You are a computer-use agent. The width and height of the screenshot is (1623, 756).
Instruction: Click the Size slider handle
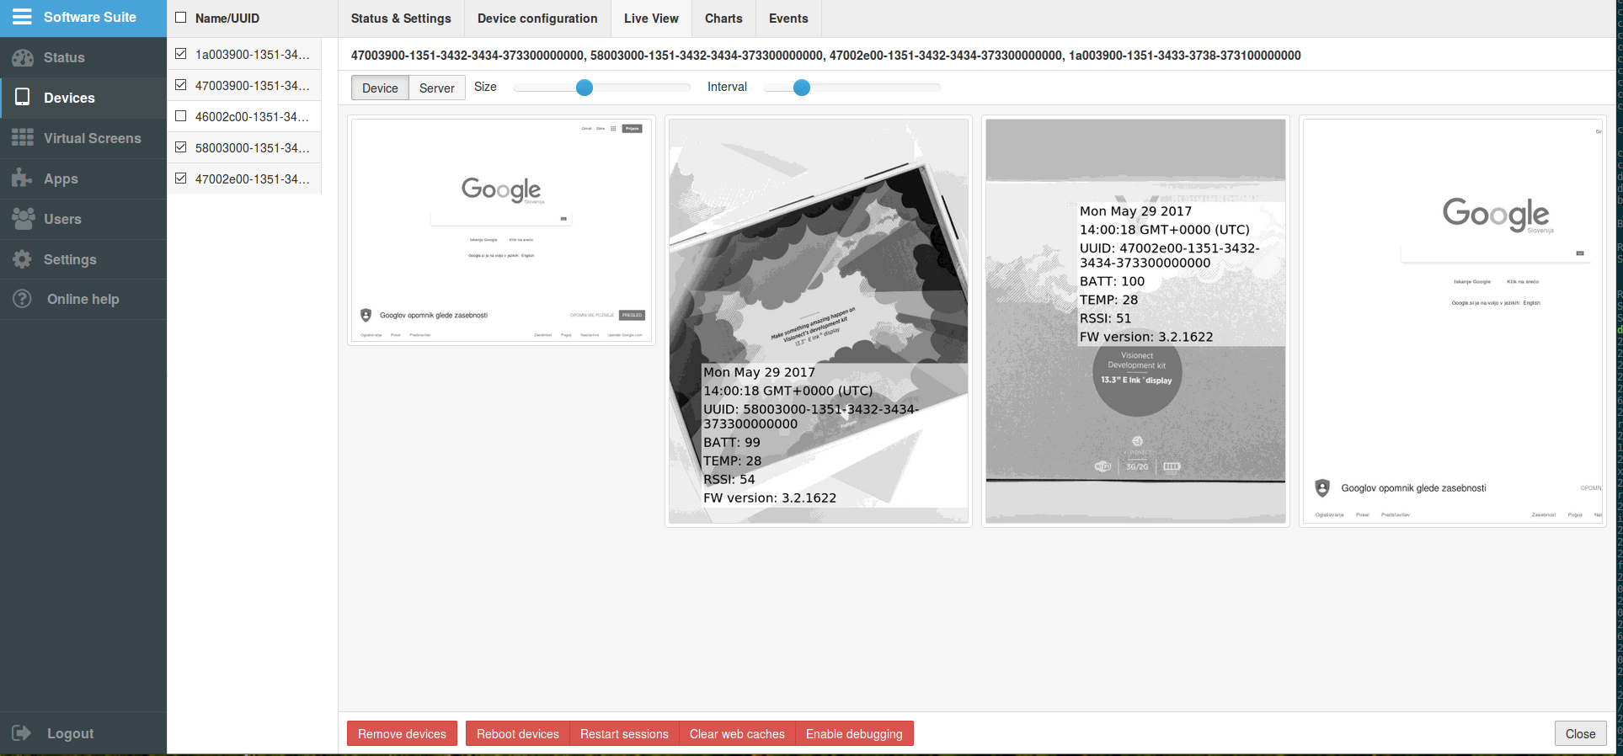tap(585, 87)
